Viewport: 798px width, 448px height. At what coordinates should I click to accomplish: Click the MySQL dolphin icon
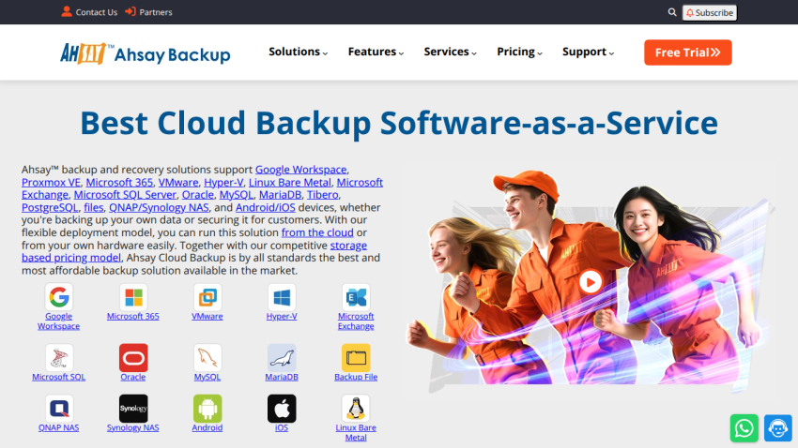tap(207, 358)
